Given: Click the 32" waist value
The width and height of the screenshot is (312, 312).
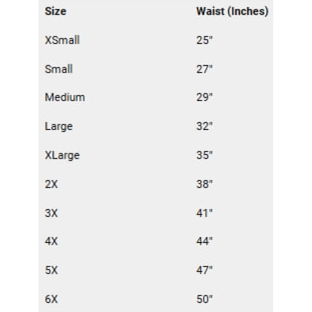Looking at the screenshot, I should coord(204,126).
